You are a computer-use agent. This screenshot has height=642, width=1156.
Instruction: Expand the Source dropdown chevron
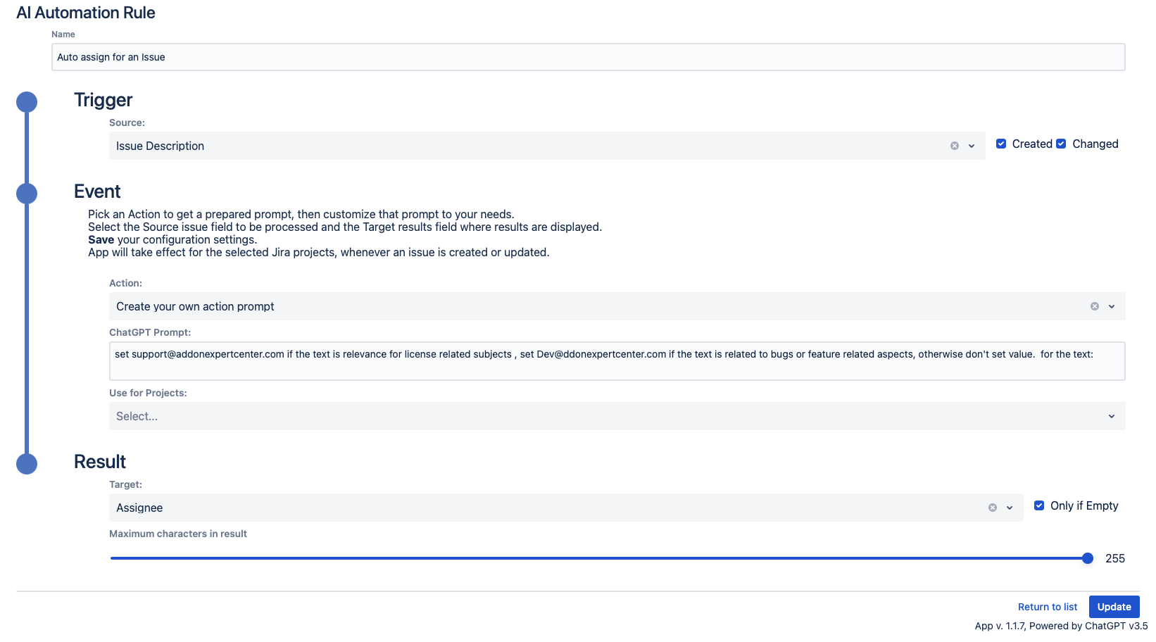972,146
